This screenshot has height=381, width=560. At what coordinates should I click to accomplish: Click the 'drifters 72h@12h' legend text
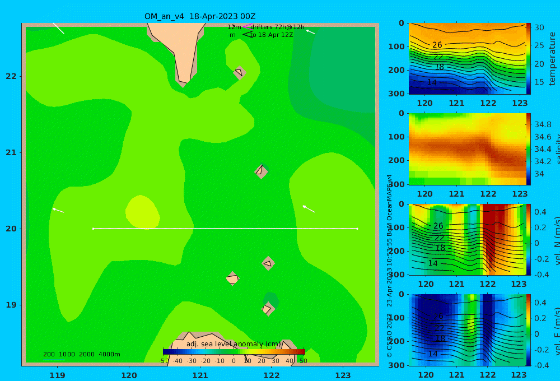278,27
